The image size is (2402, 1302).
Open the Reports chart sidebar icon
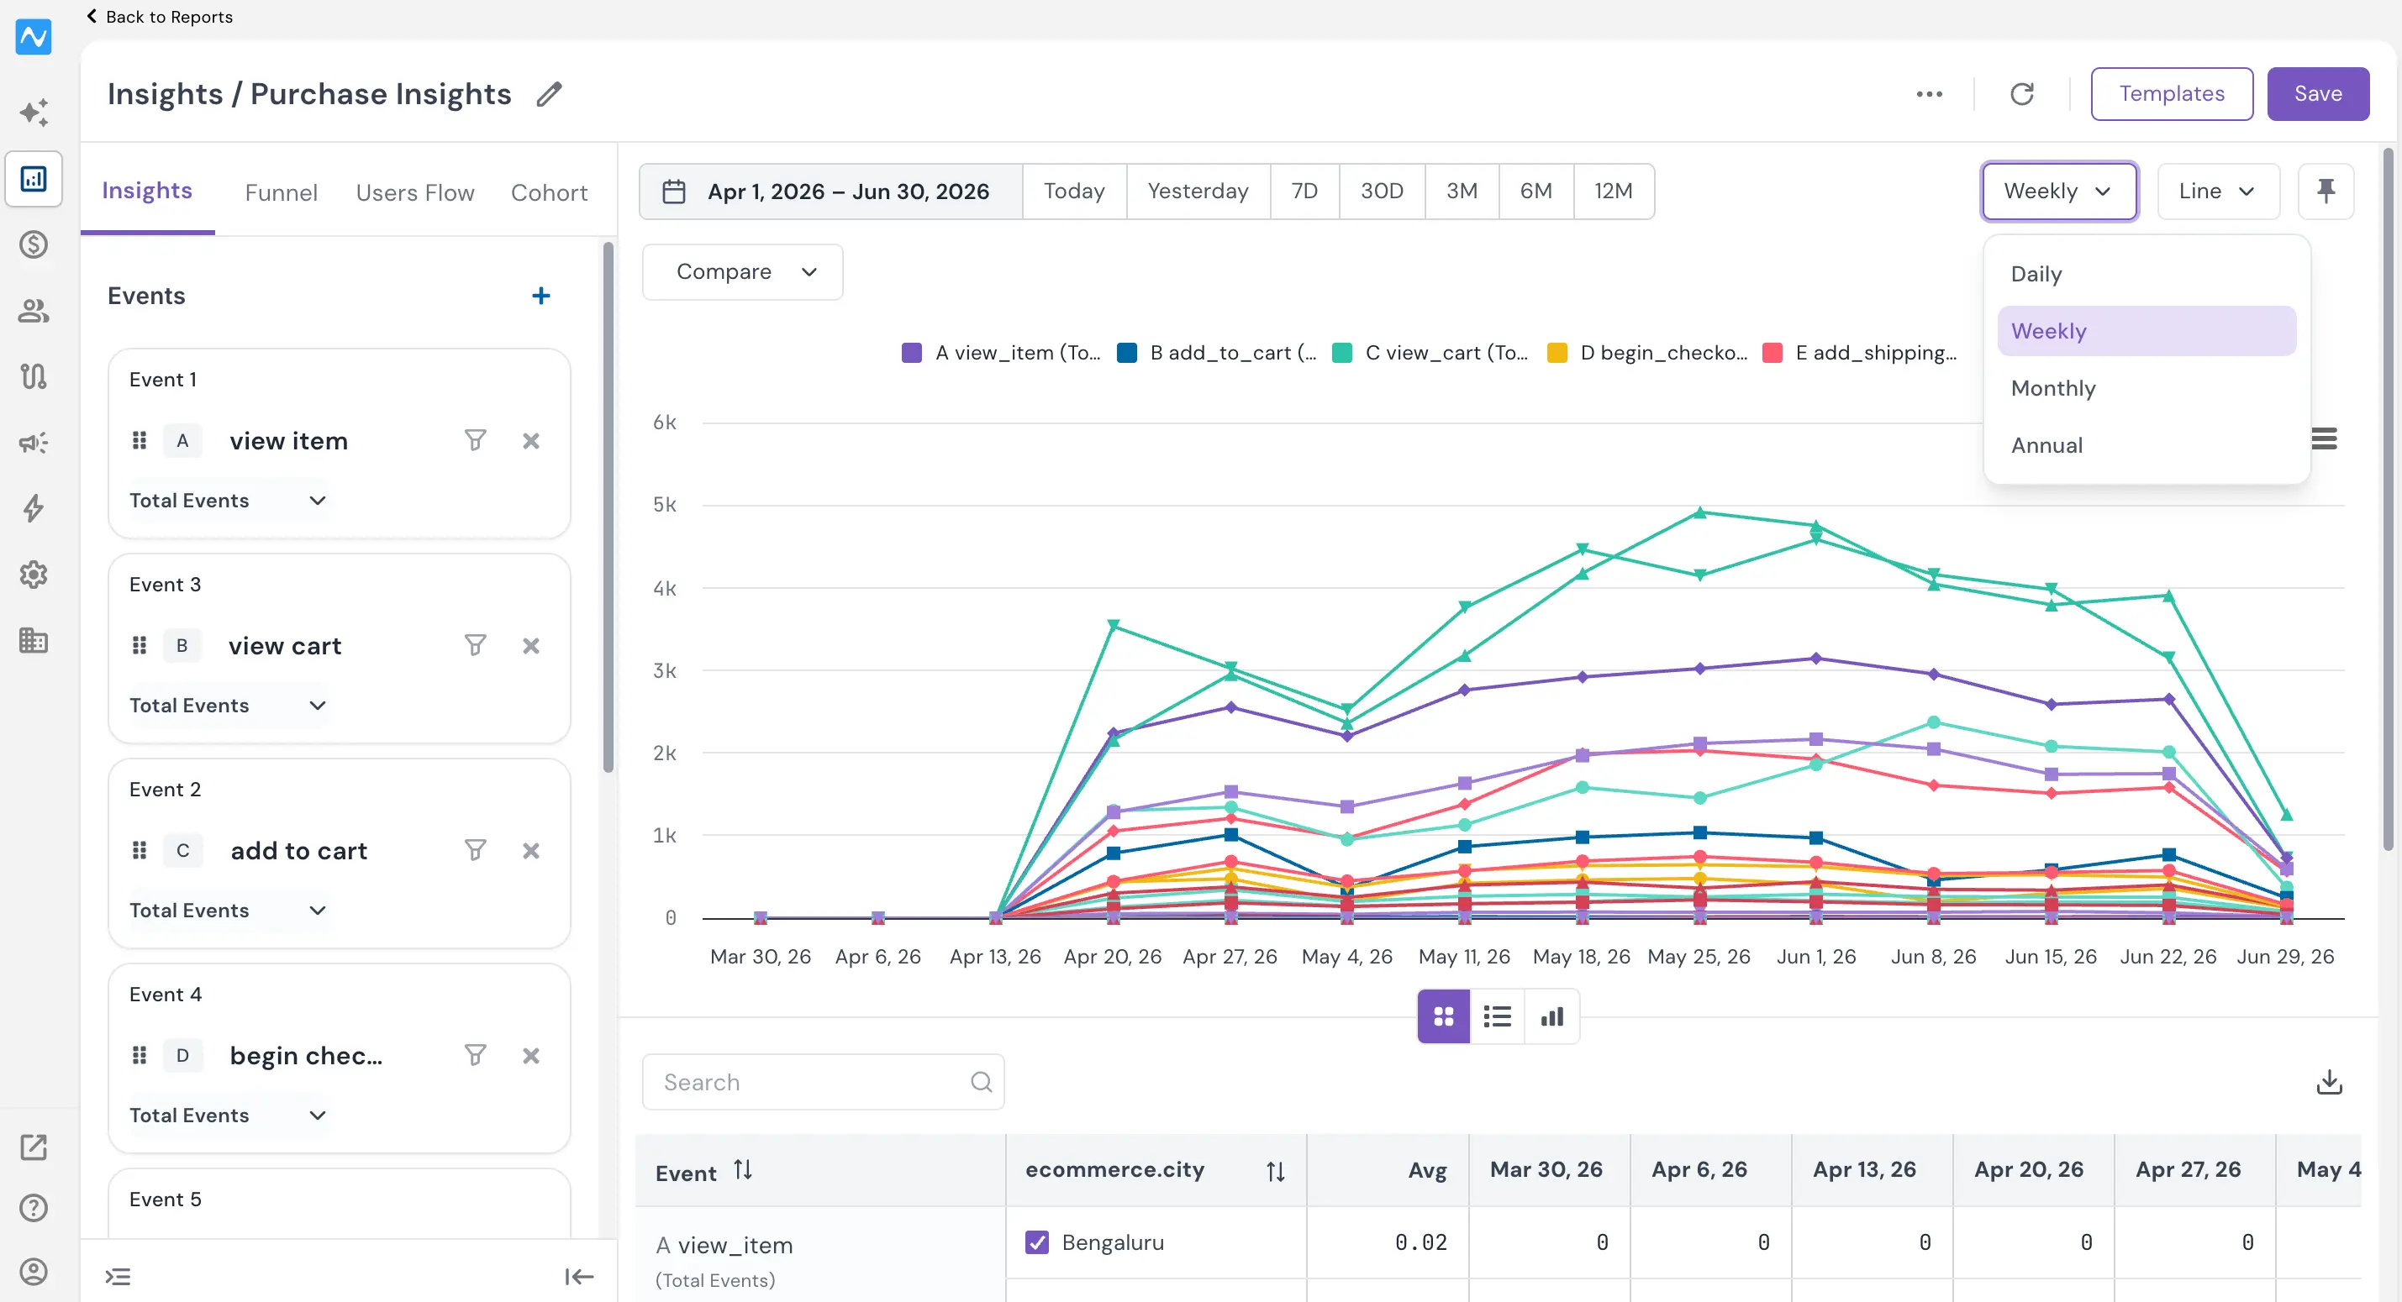34,179
